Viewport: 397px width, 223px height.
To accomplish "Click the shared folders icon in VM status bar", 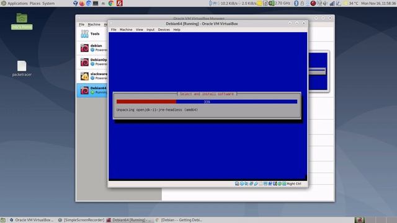I will 261,184.
